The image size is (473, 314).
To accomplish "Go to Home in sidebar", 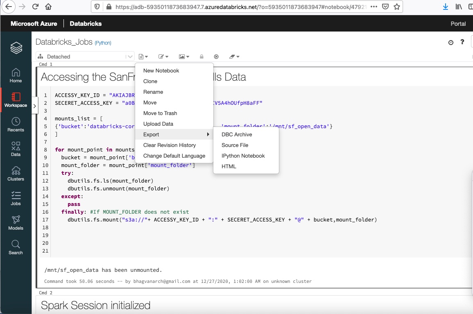I will pyautogui.click(x=16, y=75).
